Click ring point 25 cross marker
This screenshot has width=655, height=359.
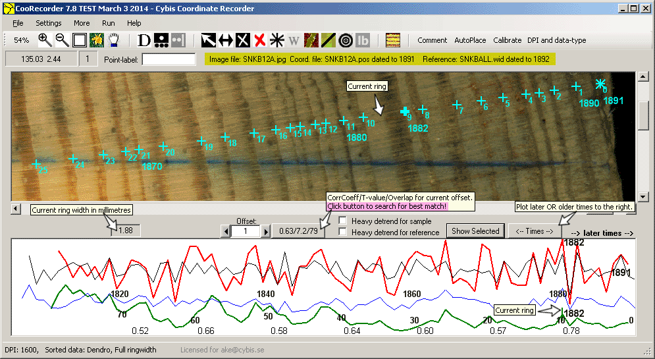[36, 164]
